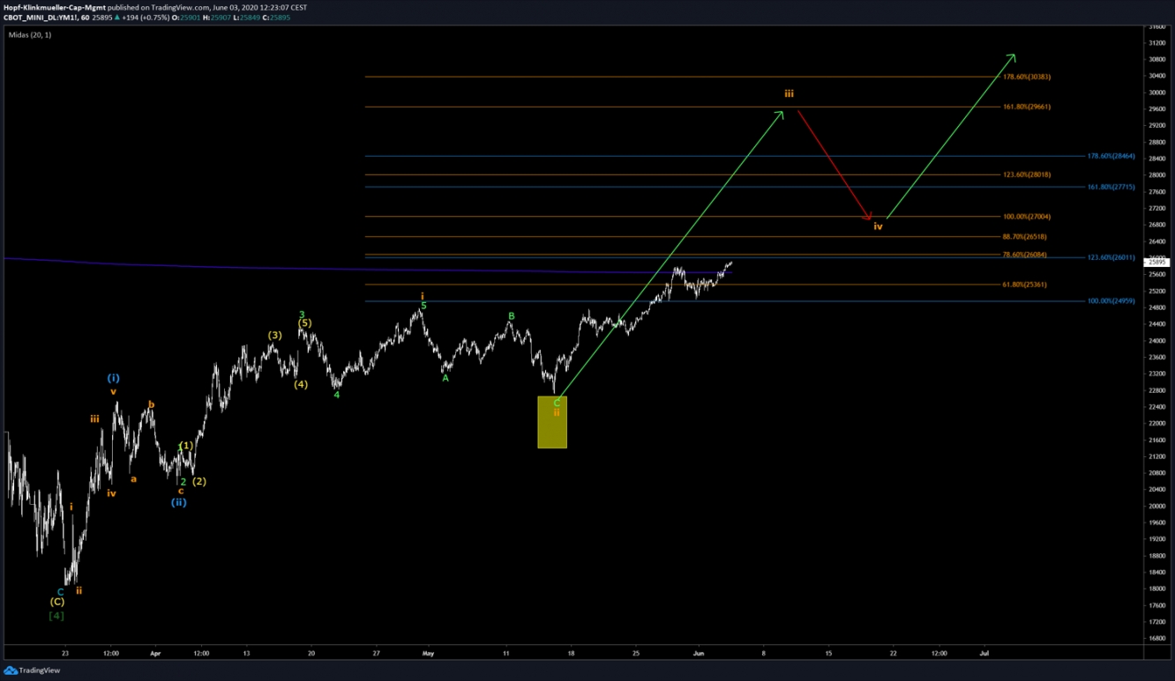
Task: Click the 30000 price axis label
Action: [1156, 93]
